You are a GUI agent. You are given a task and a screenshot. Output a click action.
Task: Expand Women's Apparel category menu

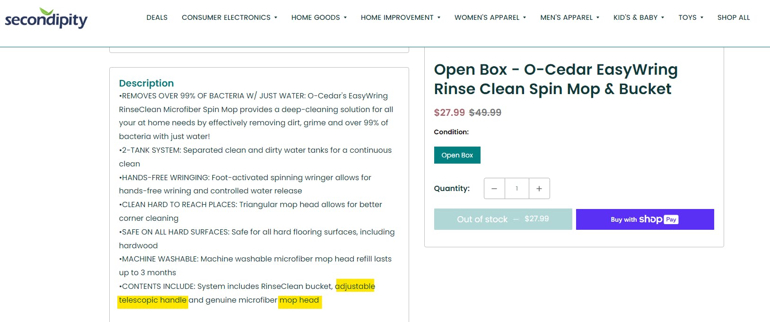click(x=490, y=17)
